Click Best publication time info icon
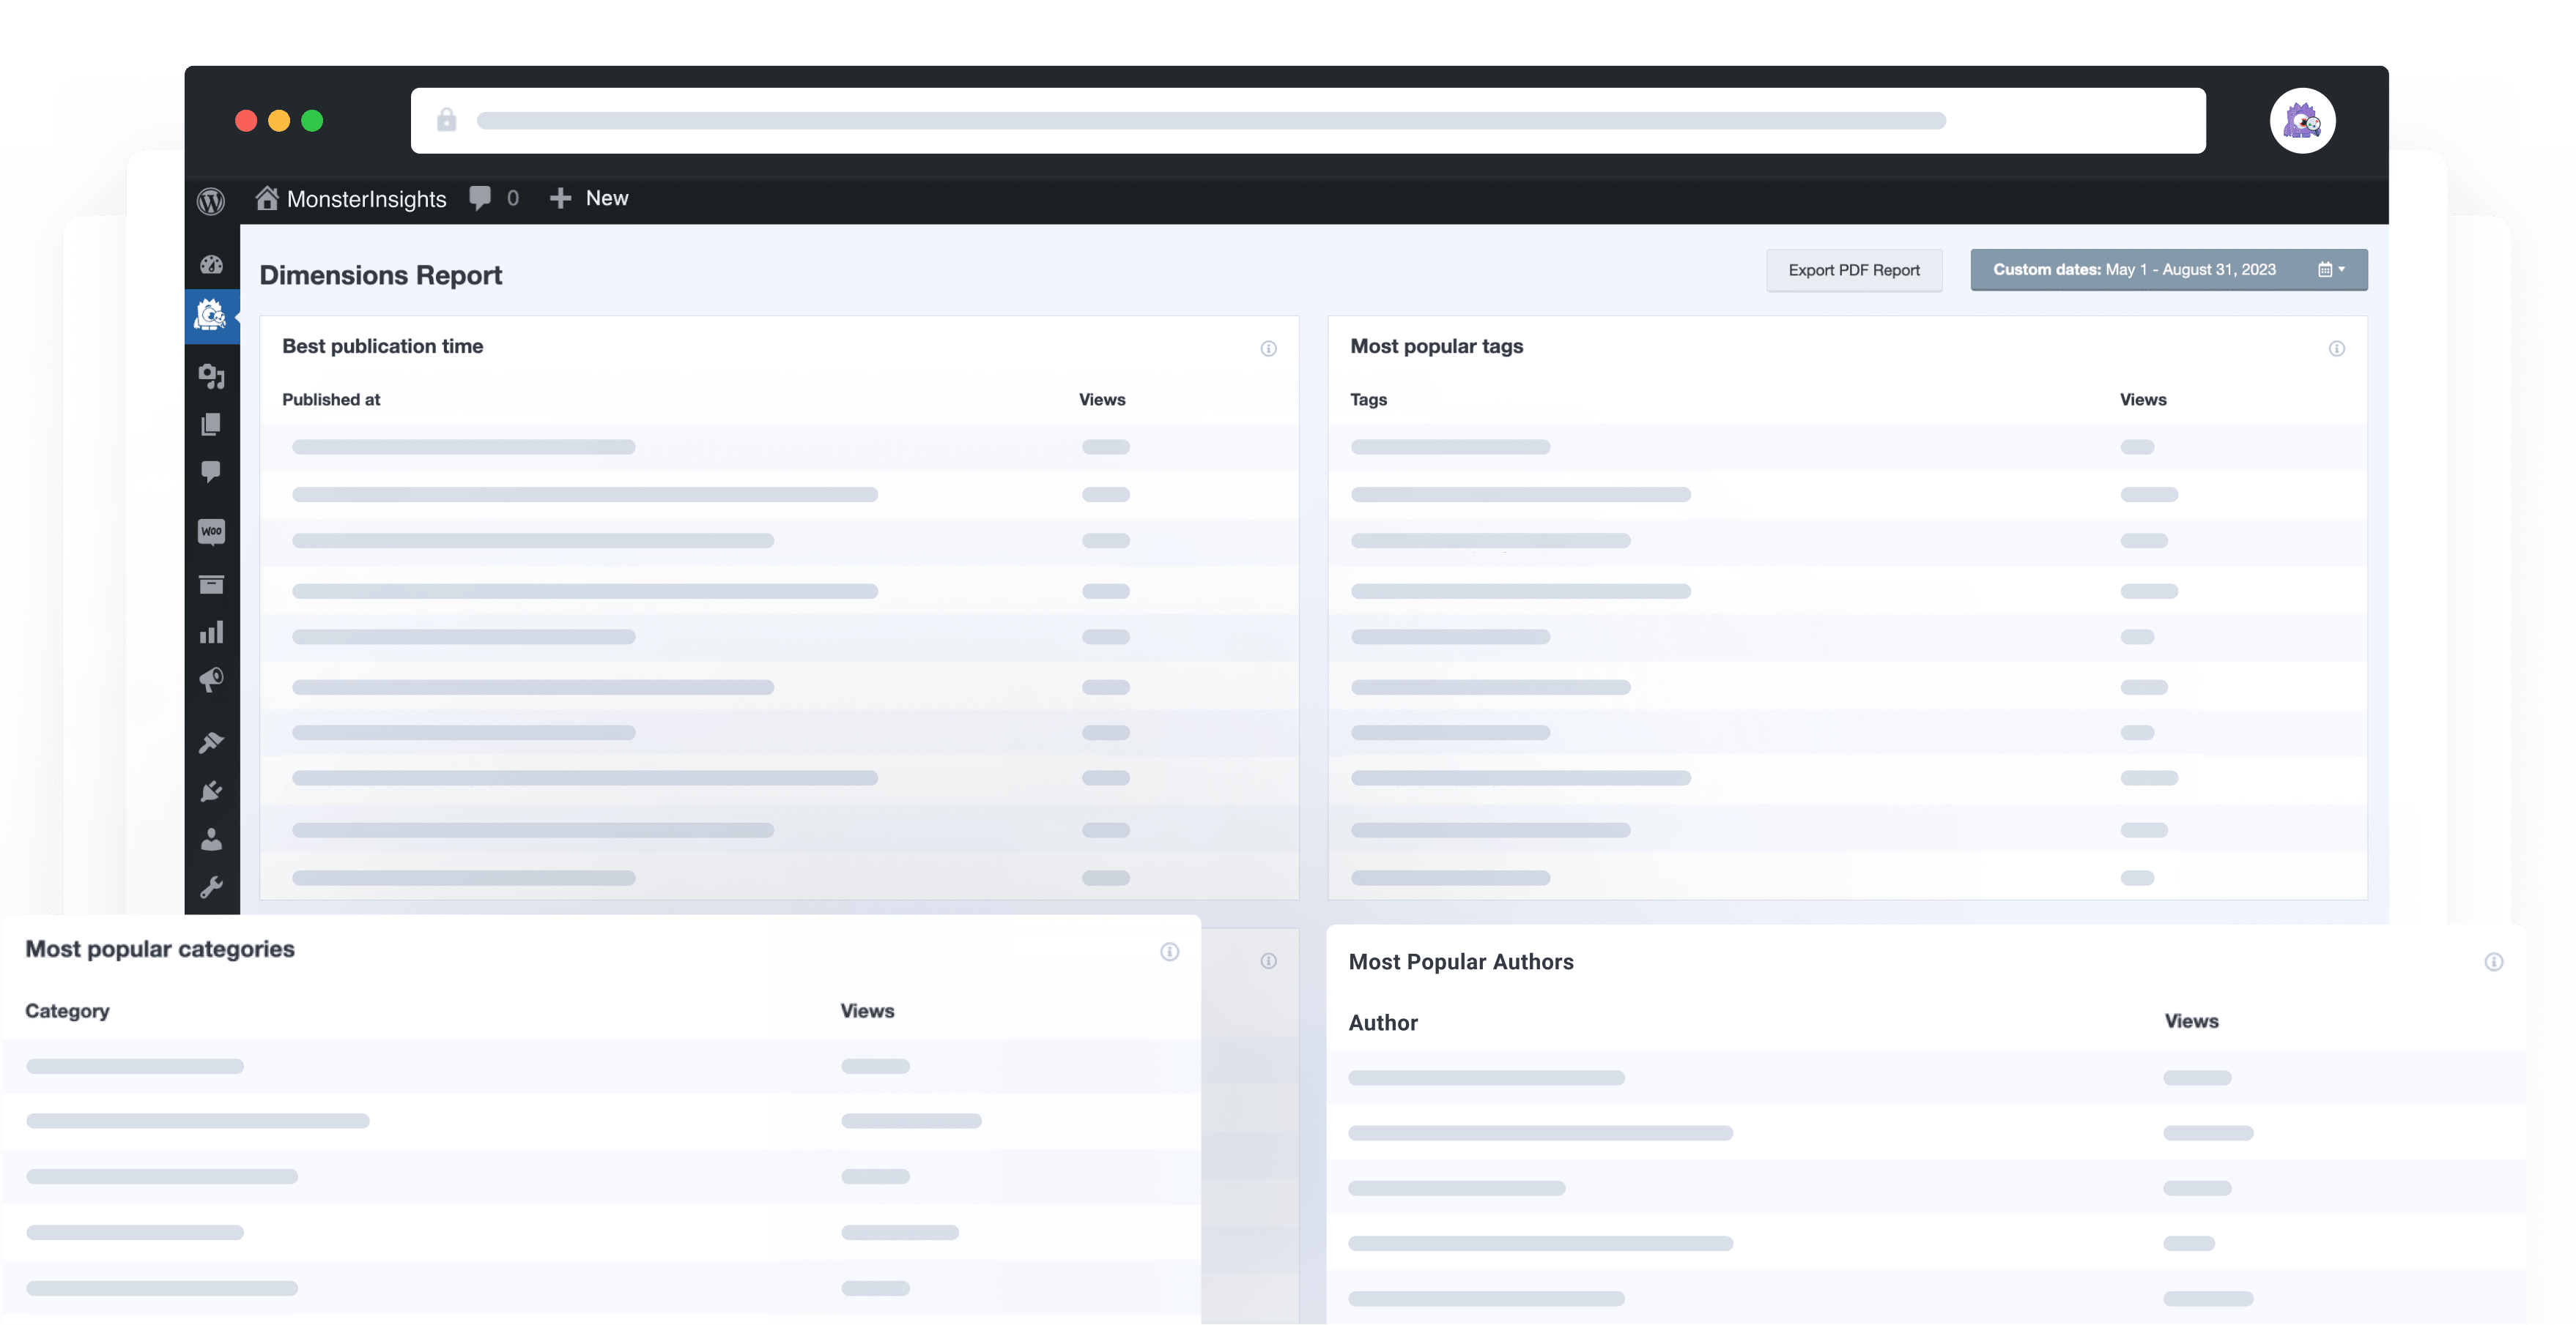This screenshot has height=1325, width=2576. point(1268,348)
